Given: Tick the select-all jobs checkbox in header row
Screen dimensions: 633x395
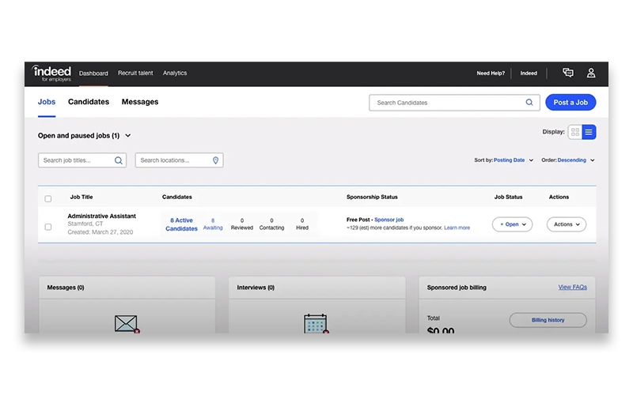Looking at the screenshot, I should pyautogui.click(x=48, y=198).
